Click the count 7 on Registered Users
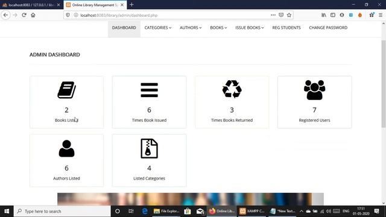Image resolution: width=386 pixels, height=217 pixels. pos(314,110)
